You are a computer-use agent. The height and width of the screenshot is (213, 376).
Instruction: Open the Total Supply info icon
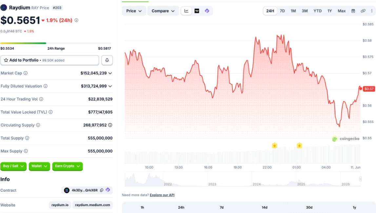[27, 138]
